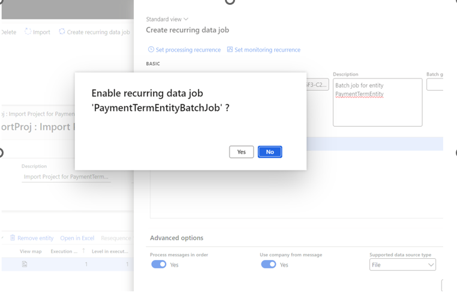Click the Import Project description field
Screen dimensions: 457x299
(66, 177)
